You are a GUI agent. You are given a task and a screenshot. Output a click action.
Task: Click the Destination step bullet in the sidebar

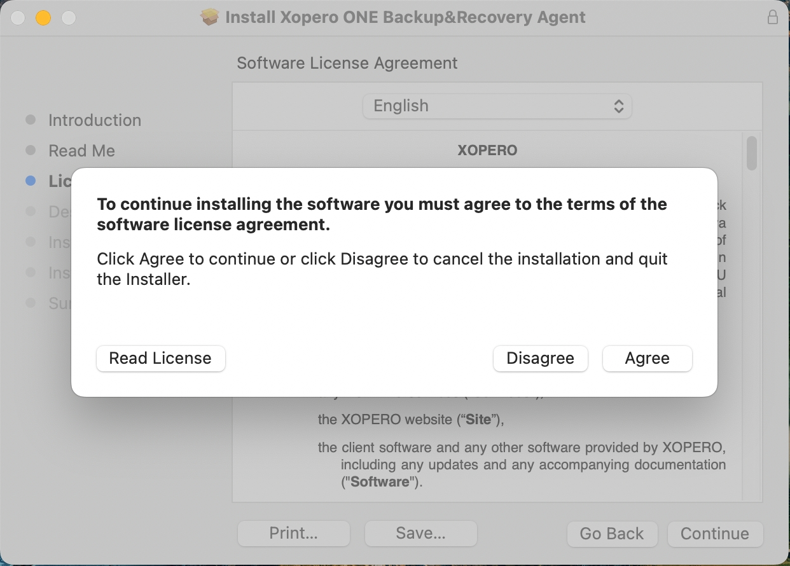(x=31, y=211)
